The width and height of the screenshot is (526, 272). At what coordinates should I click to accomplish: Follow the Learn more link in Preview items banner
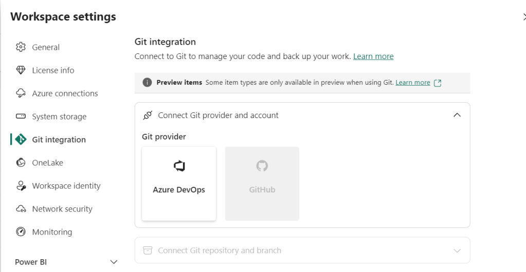(413, 83)
